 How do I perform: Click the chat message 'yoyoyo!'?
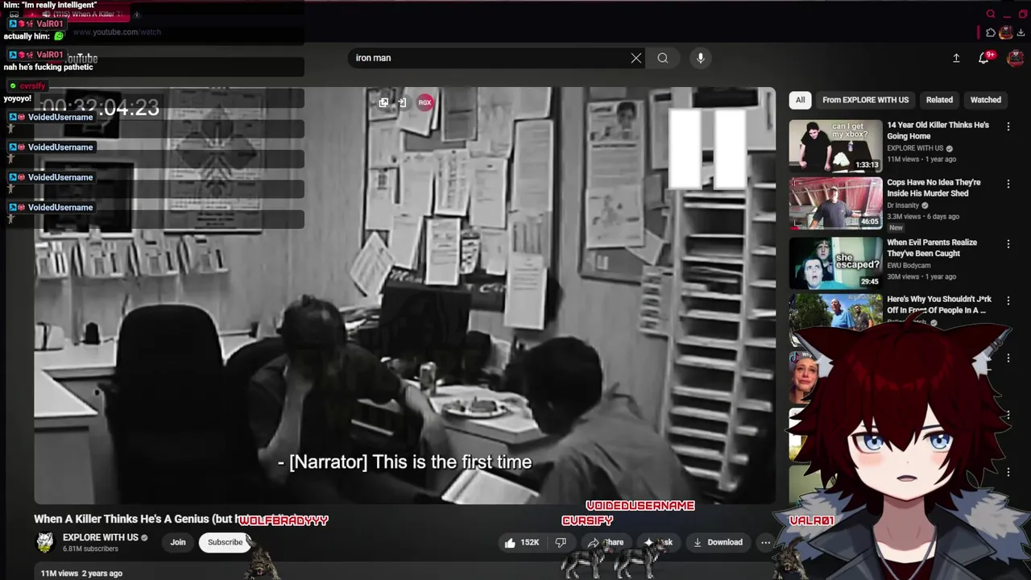click(18, 98)
